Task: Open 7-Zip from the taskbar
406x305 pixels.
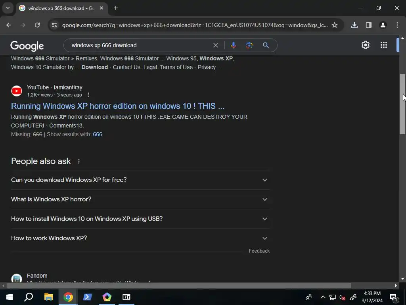Action: click(126, 297)
